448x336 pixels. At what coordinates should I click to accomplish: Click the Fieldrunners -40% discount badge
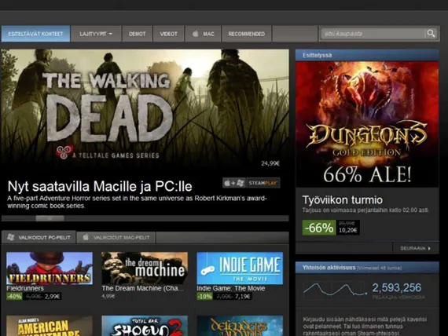14,296
